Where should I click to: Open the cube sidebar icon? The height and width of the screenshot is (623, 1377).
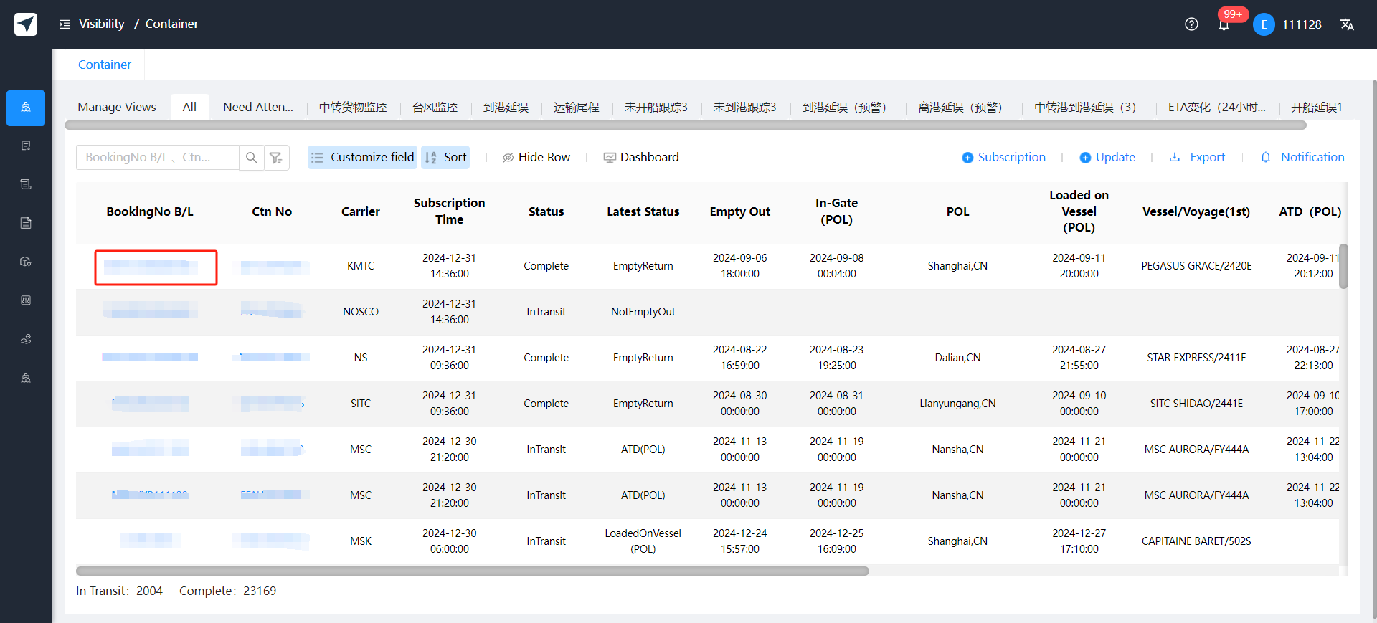tap(26, 262)
